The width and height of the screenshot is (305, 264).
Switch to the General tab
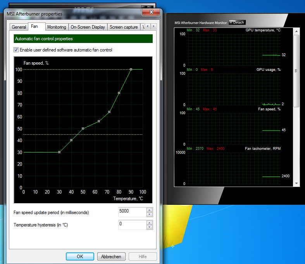click(19, 27)
